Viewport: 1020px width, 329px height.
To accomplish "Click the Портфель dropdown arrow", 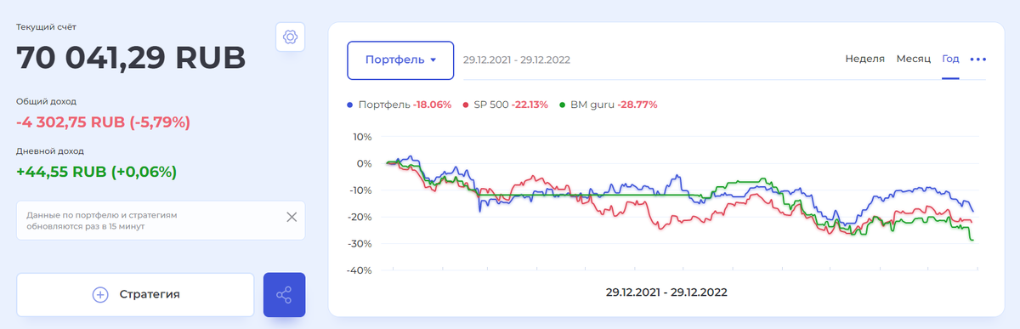I will tap(433, 60).
